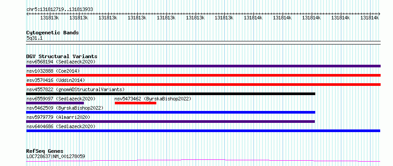
Task: Open the LOC728637|NM_001278059 gene label
Action: [56, 156]
